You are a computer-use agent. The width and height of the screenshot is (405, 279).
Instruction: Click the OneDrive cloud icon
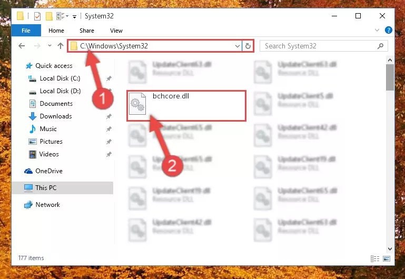(x=28, y=171)
